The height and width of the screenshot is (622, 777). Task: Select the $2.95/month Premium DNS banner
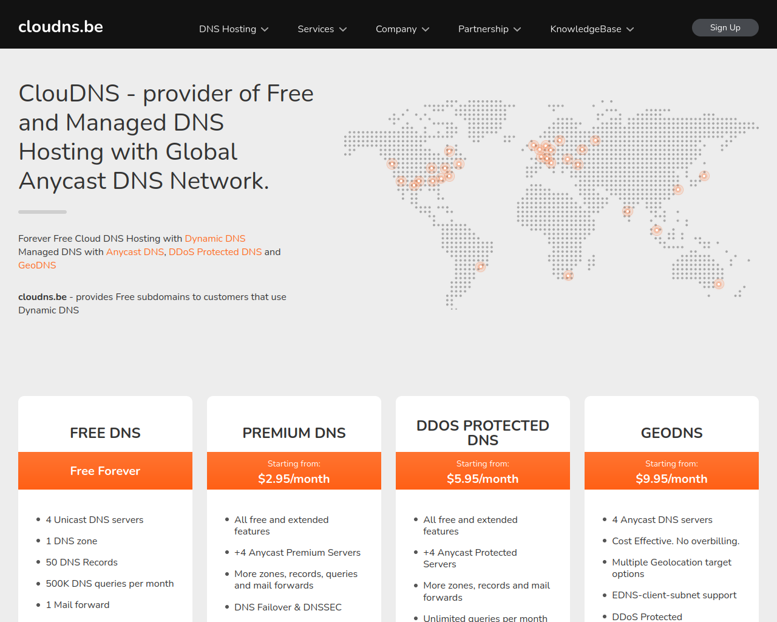pos(294,471)
